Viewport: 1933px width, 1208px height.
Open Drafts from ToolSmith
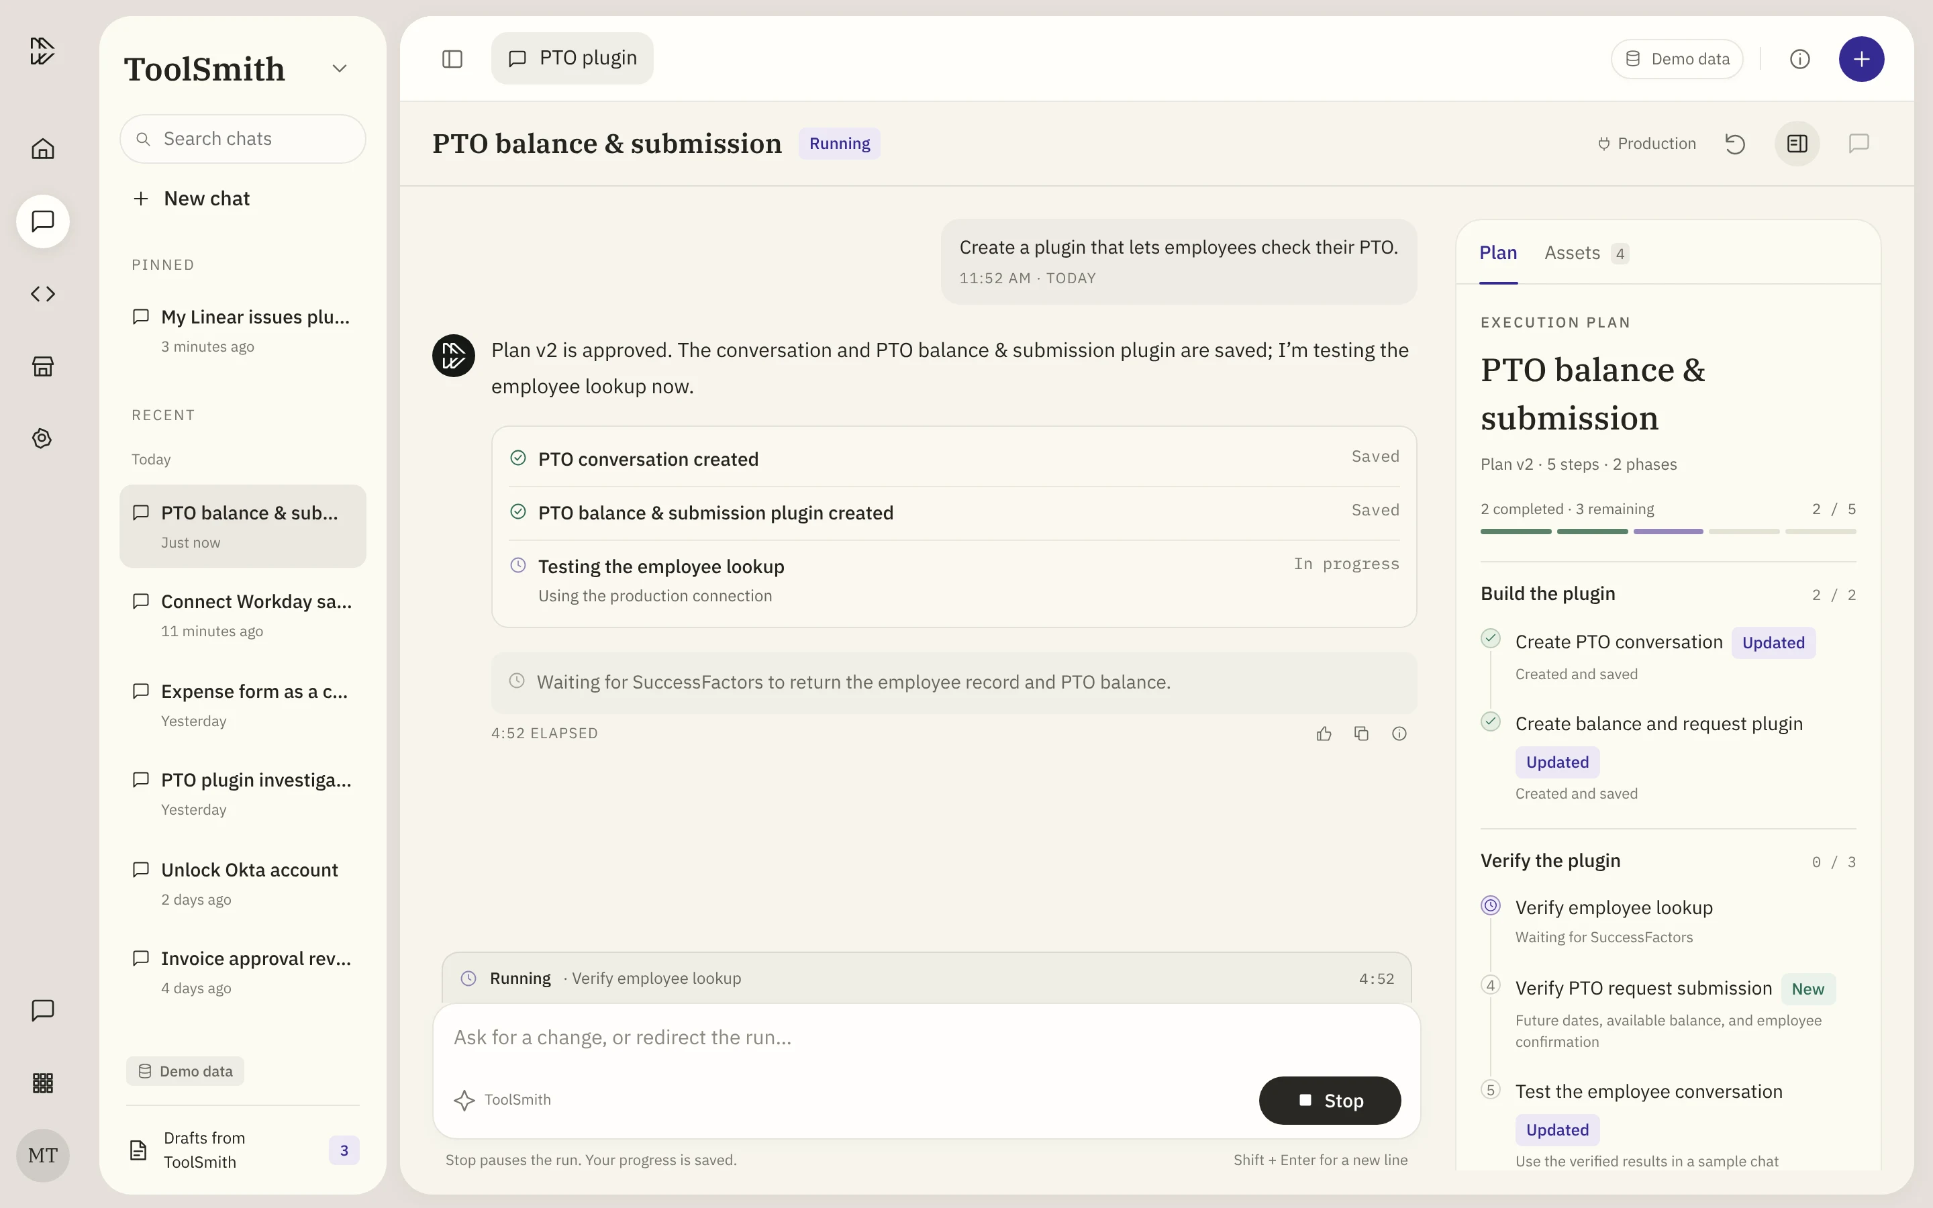tap(243, 1150)
